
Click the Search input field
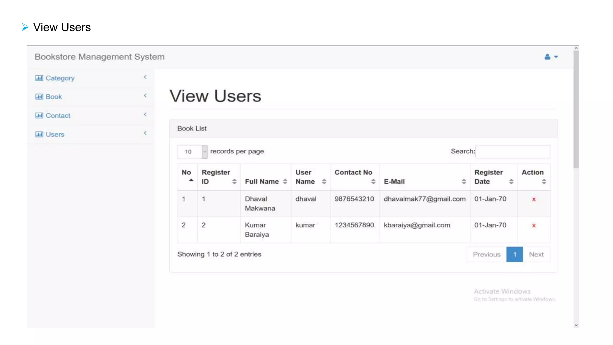click(512, 152)
